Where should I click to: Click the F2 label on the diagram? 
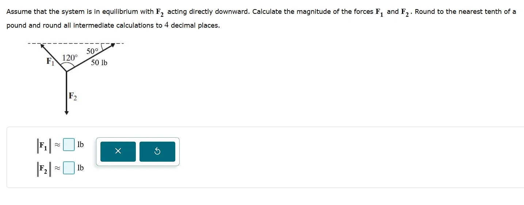click(73, 96)
